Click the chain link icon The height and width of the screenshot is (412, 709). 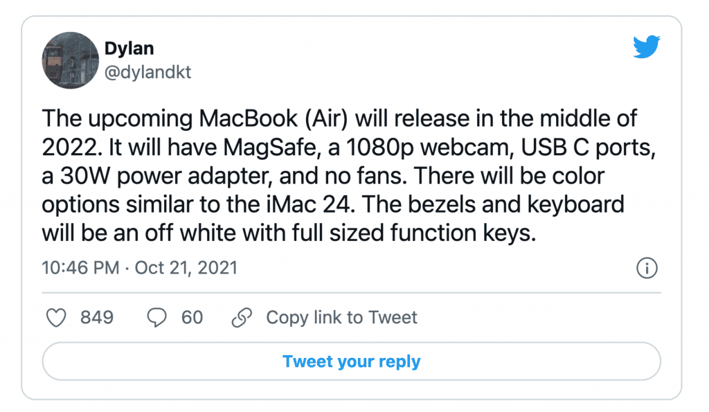[x=241, y=318]
